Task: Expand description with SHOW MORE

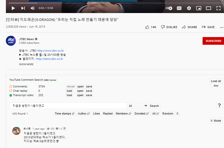Action: click(x=26, y=64)
